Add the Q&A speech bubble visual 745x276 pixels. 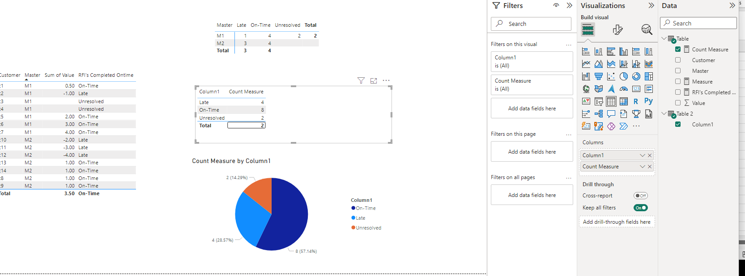[611, 114]
